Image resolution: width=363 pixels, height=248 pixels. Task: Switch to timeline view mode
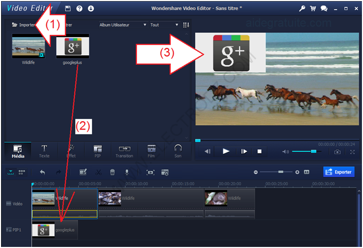(x=11, y=172)
